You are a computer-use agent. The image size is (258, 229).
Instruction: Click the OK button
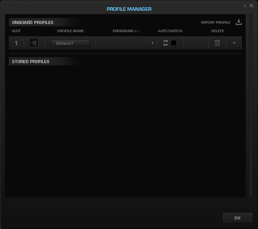pos(238,218)
